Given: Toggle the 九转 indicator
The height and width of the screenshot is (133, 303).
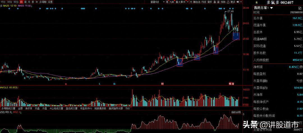Looking at the screenshot, I should coord(172,2).
